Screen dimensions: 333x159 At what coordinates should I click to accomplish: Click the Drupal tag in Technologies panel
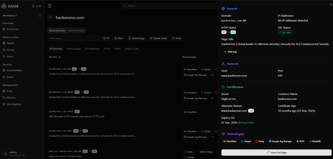click(x=246, y=141)
